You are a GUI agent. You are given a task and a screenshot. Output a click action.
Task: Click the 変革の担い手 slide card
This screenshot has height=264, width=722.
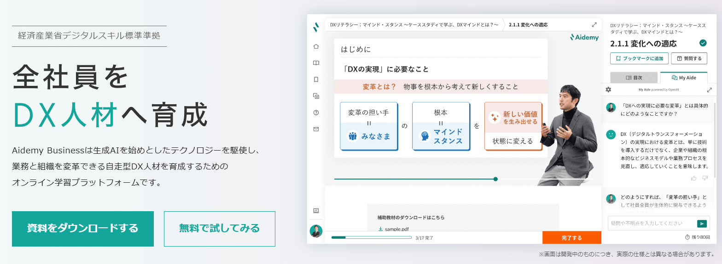coord(368,126)
